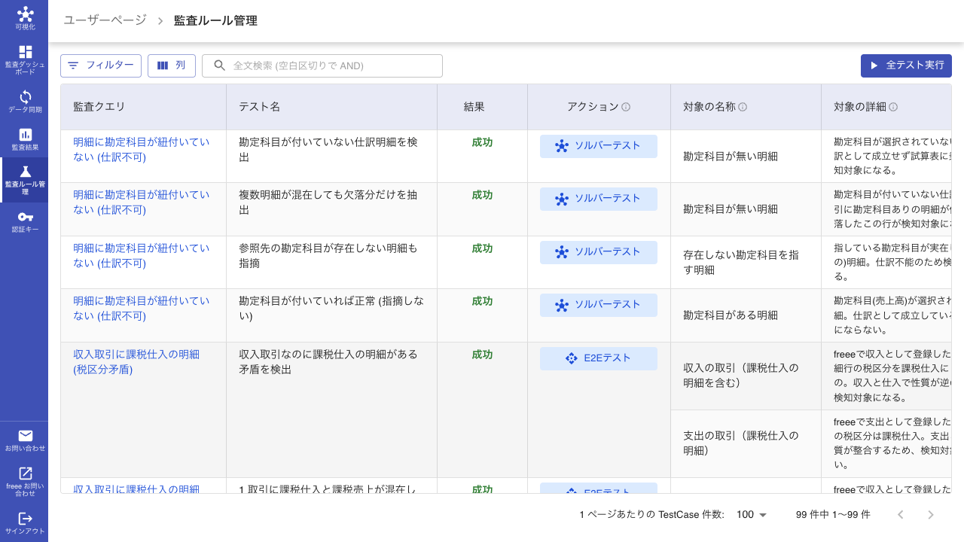Click the search magnifier icon
Image resolution: width=964 pixels, height=542 pixels.
(x=219, y=65)
